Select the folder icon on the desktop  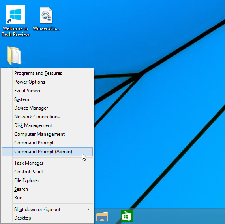pos(14,56)
